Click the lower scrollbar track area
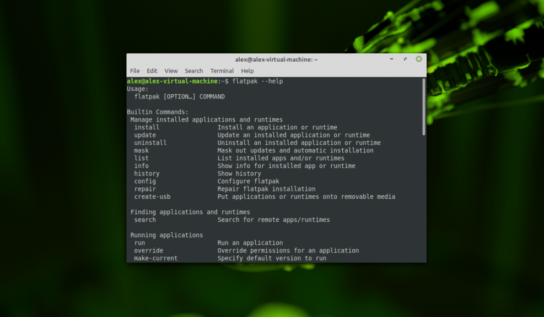This screenshot has height=317, width=544. [423, 220]
